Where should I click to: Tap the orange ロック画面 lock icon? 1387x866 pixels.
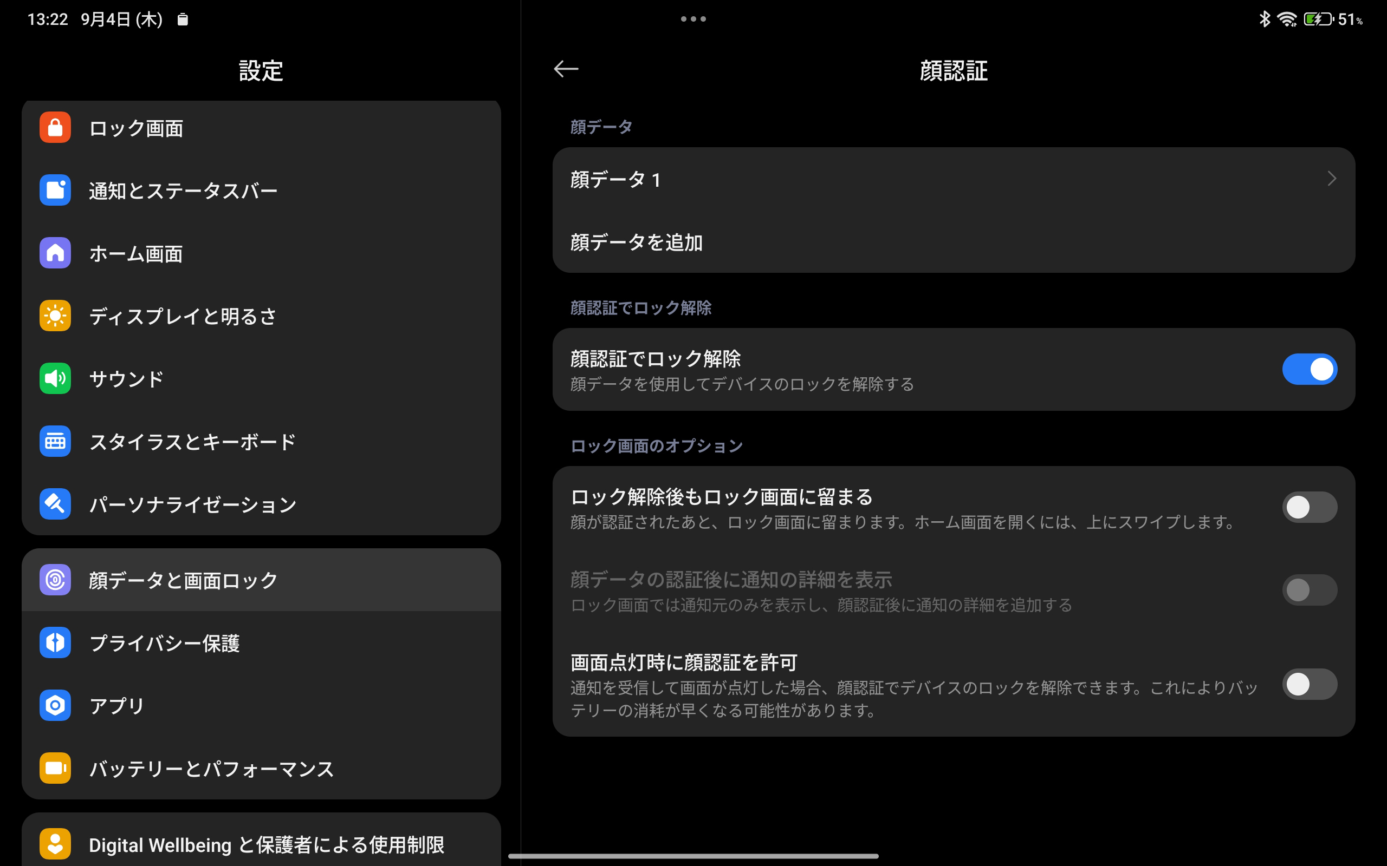click(x=55, y=127)
